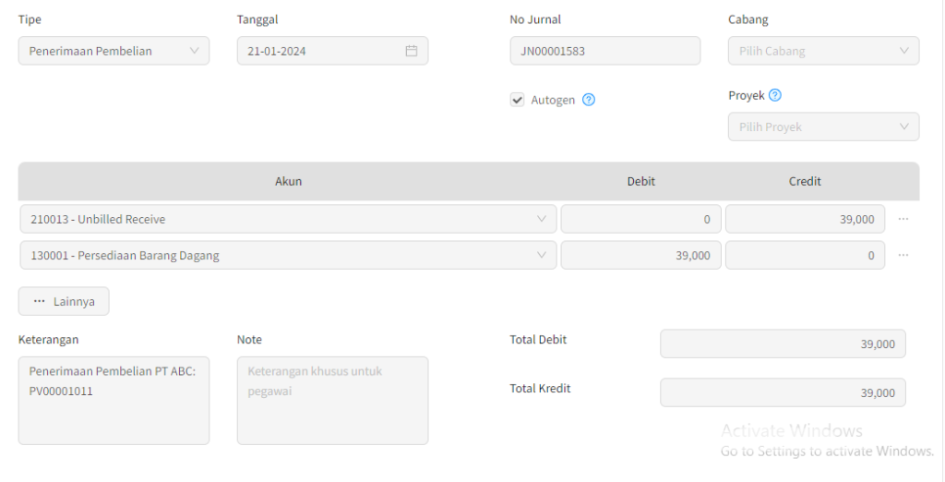Click the Lainnya button
This screenshot has height=482, width=945.
click(x=64, y=301)
